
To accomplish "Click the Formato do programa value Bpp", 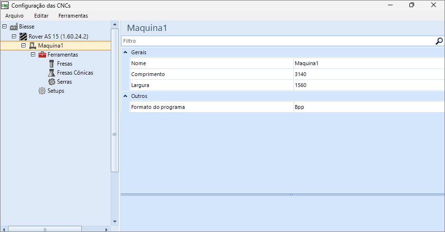I will pyautogui.click(x=369, y=107).
